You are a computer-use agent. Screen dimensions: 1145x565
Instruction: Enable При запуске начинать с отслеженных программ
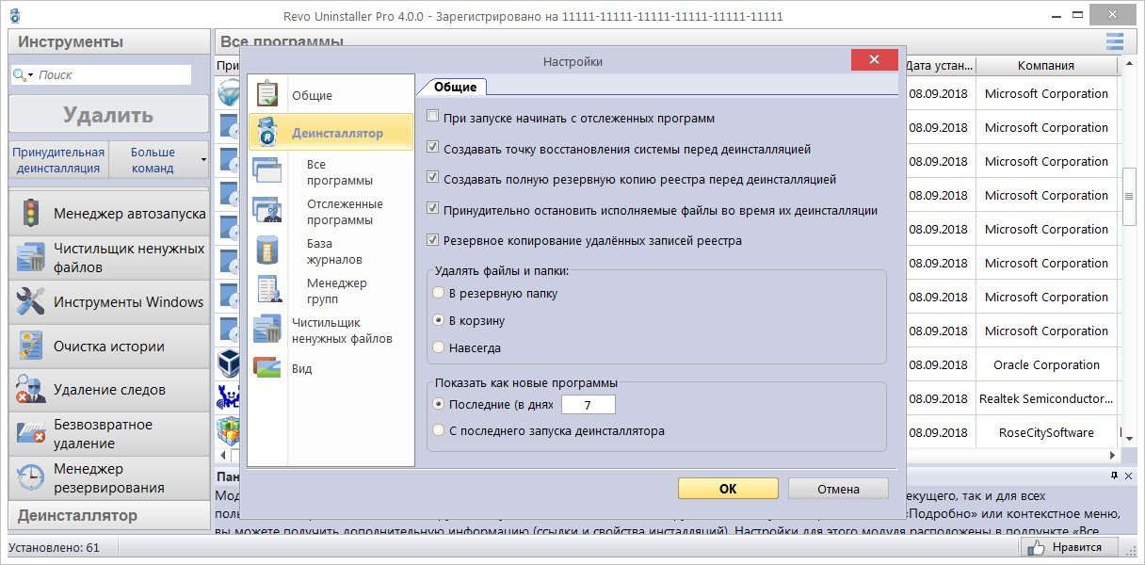[433, 118]
